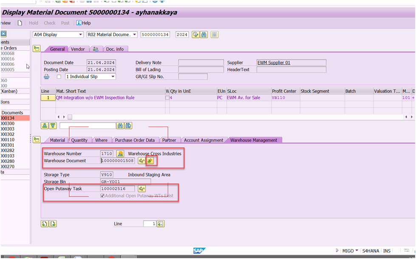Viewport: 416px width, 259px height.
Task: Toggle Additional Open Putaway WTs Exist checkbox
Action: coord(102,196)
